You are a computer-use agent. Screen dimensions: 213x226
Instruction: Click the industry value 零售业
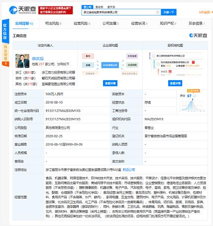pos(149,127)
